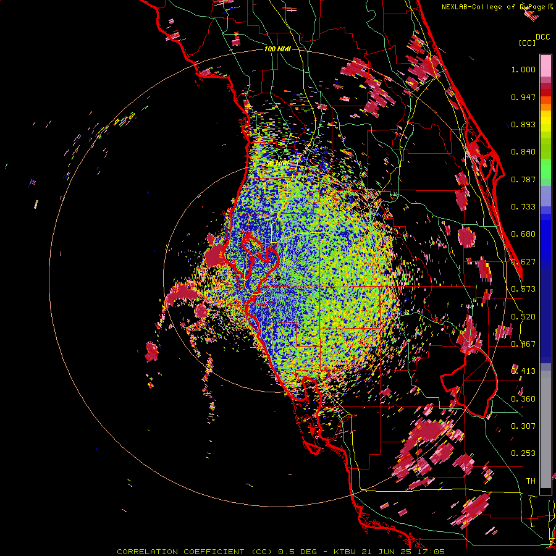Image resolution: width=556 pixels, height=556 pixels.
Task: Select the 0.413 legend value
Action: click(523, 371)
